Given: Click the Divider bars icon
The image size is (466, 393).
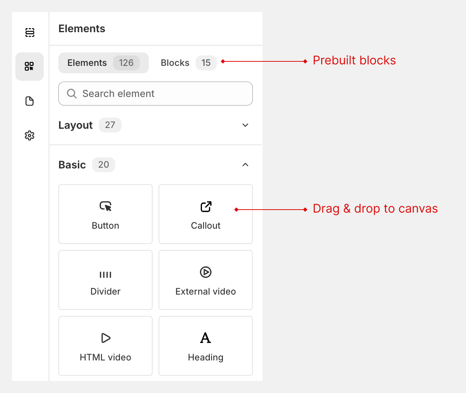Looking at the screenshot, I should [x=105, y=275].
